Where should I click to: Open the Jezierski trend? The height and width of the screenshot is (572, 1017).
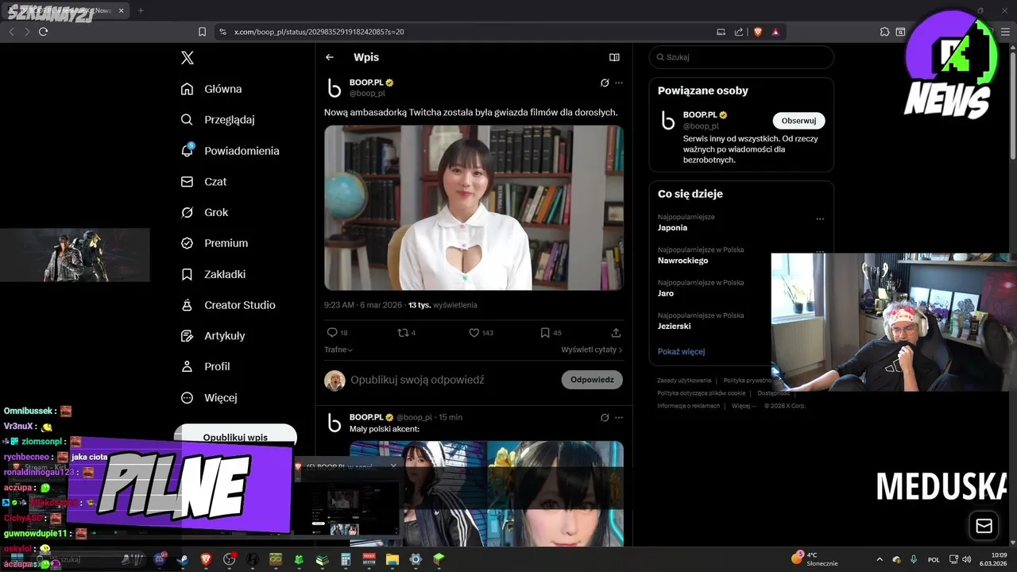(x=674, y=326)
